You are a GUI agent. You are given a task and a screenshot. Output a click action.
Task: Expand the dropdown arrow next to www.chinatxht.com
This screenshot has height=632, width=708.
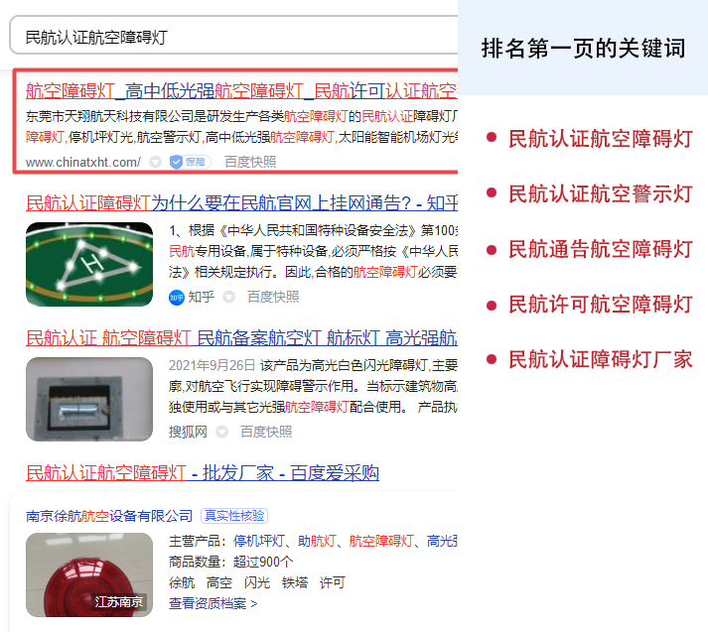coord(155,162)
